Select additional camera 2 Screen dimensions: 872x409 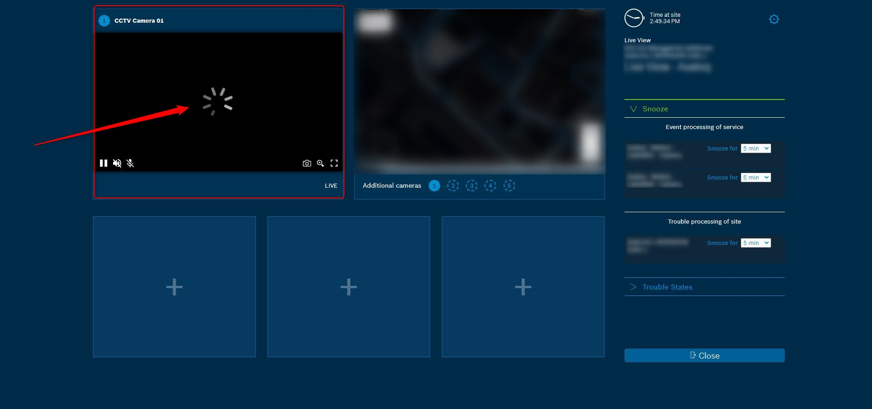453,185
